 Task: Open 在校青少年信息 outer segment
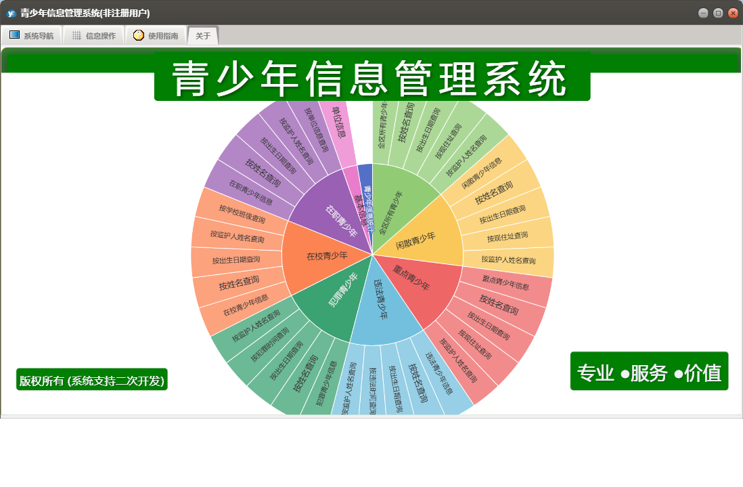click(246, 305)
